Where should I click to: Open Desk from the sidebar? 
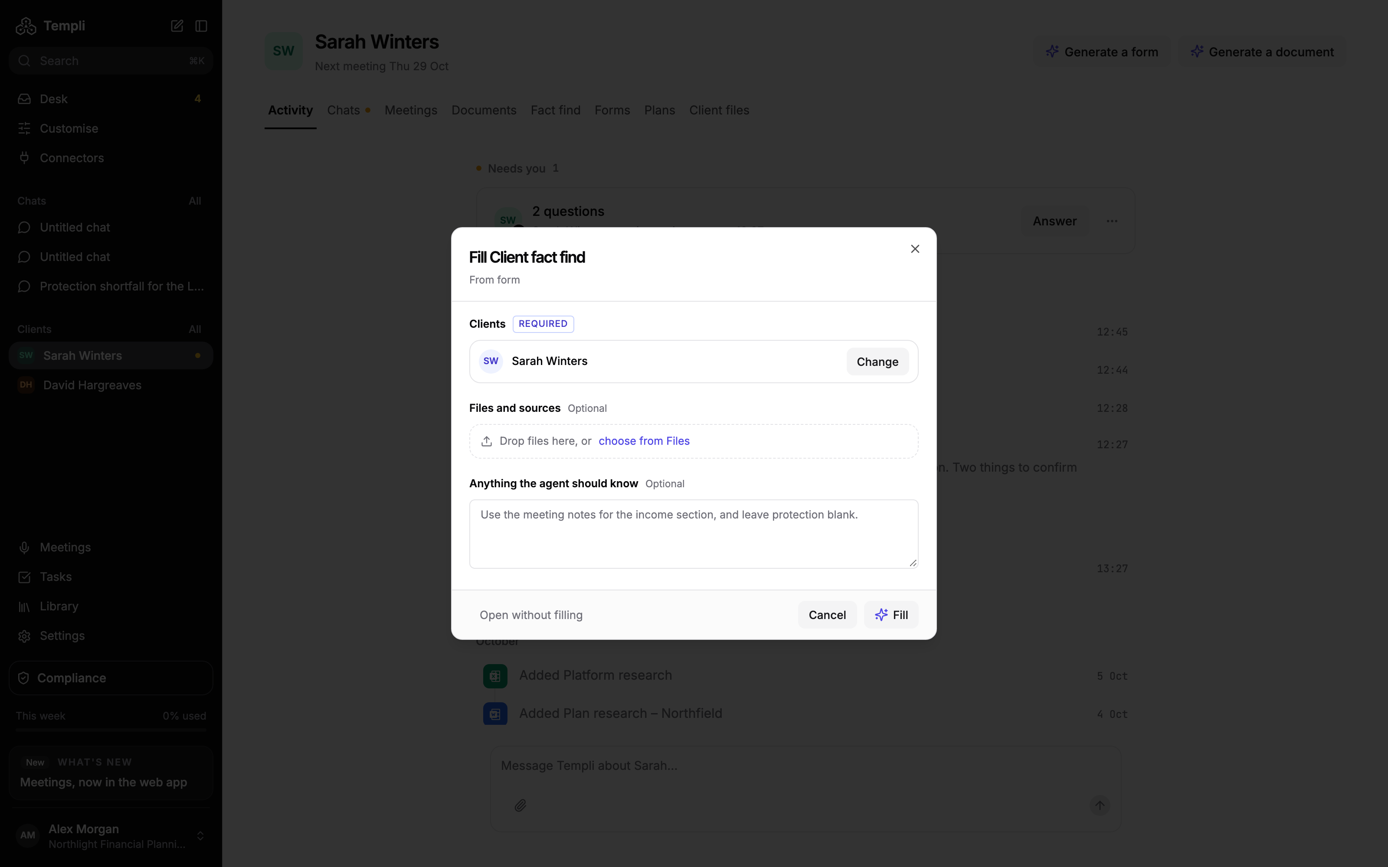[111, 99]
